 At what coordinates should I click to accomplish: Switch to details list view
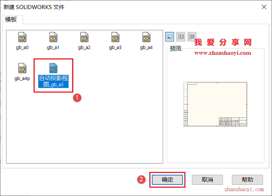[192, 36]
